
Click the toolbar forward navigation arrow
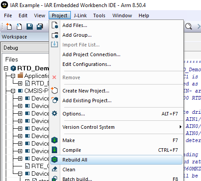coord(199,27)
